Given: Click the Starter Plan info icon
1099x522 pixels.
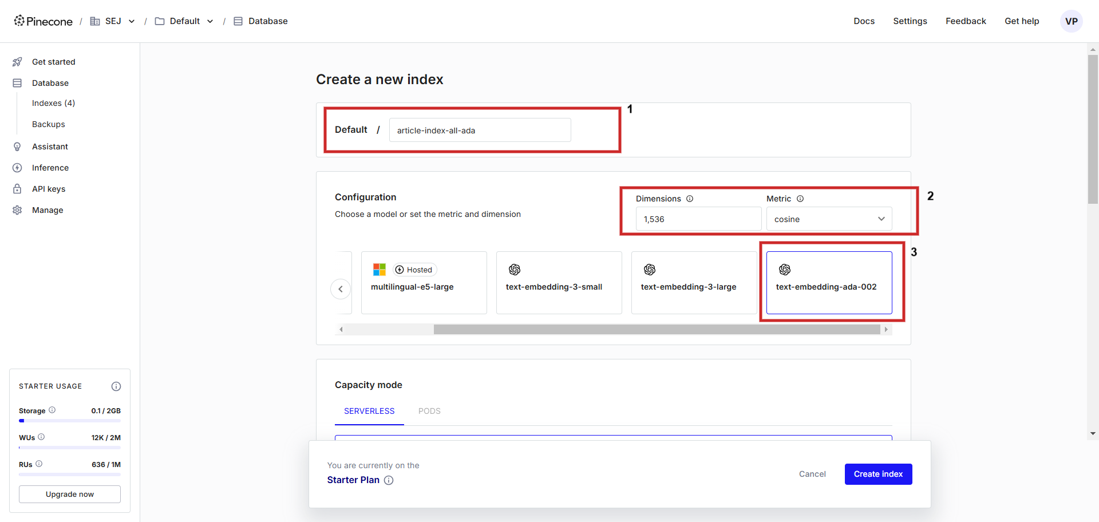Looking at the screenshot, I should [389, 480].
